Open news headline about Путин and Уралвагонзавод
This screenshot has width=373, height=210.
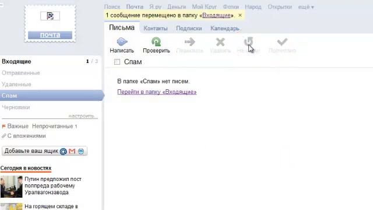coord(53,185)
